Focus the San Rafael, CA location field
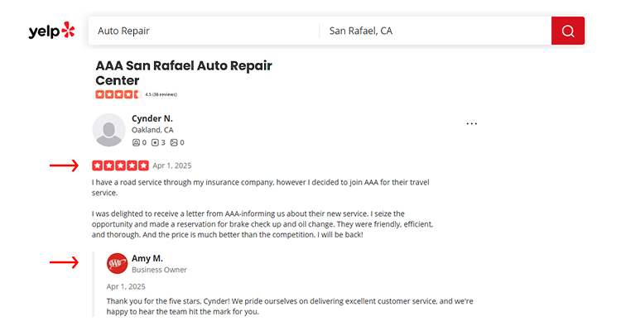The height and width of the screenshot is (331, 621). (x=436, y=31)
